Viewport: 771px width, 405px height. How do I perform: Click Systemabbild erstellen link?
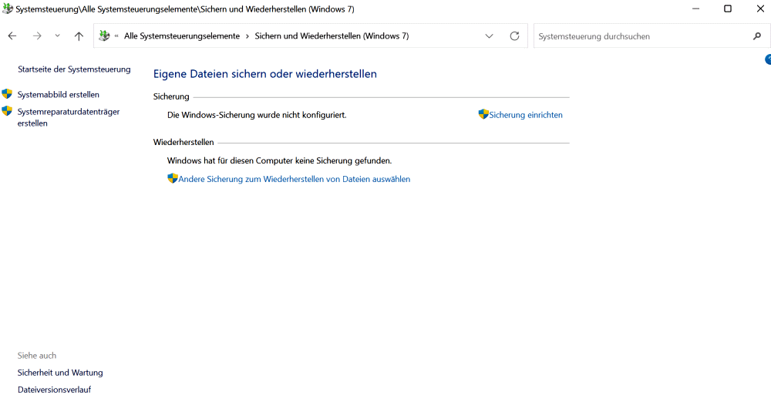tap(58, 94)
